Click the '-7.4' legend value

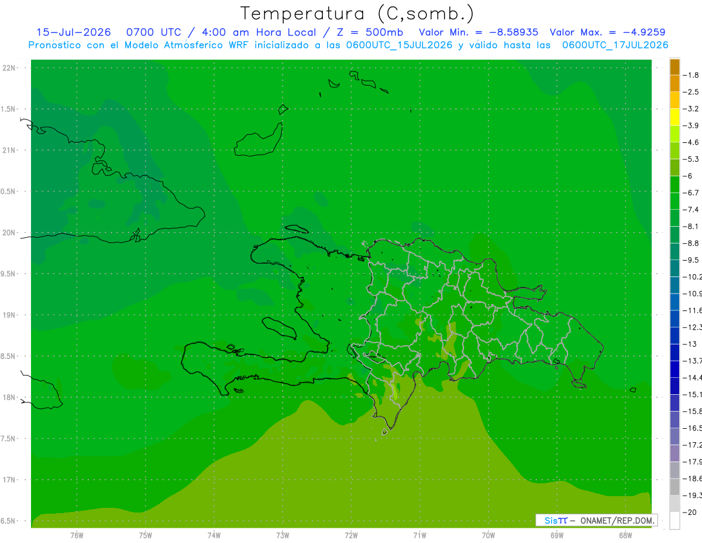(691, 210)
